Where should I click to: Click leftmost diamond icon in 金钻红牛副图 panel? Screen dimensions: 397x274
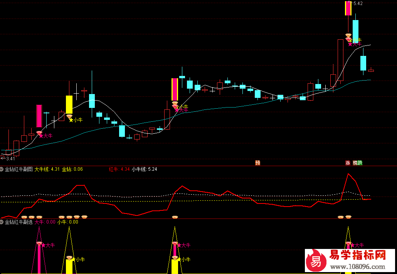[x=24, y=217]
